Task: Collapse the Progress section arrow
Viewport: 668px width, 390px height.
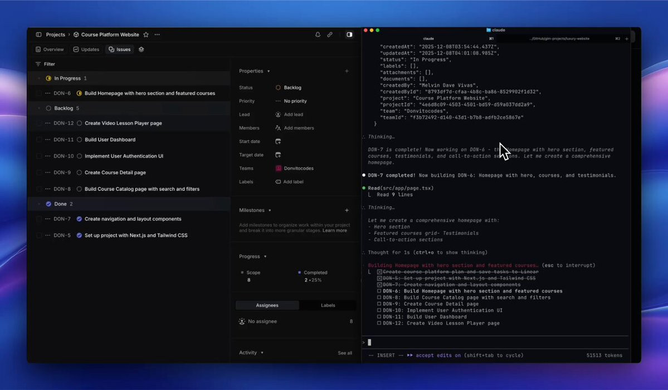Action: click(x=265, y=256)
